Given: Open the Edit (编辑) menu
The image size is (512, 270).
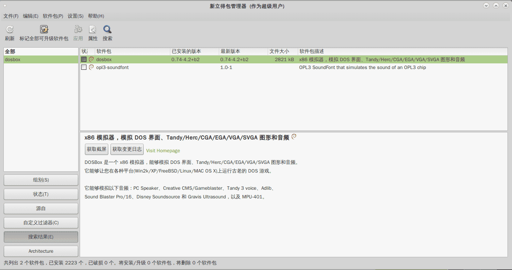Looking at the screenshot, I should 30,16.
